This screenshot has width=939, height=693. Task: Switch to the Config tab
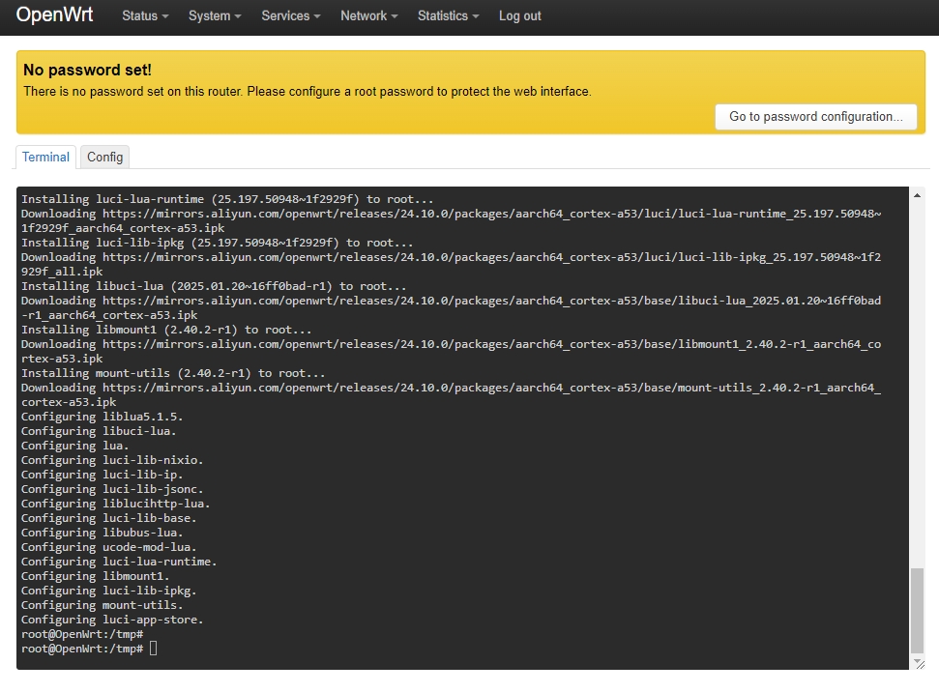point(104,157)
